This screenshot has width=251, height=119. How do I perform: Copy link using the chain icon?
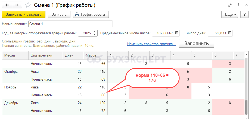pyautogui.click(x=230, y=5)
